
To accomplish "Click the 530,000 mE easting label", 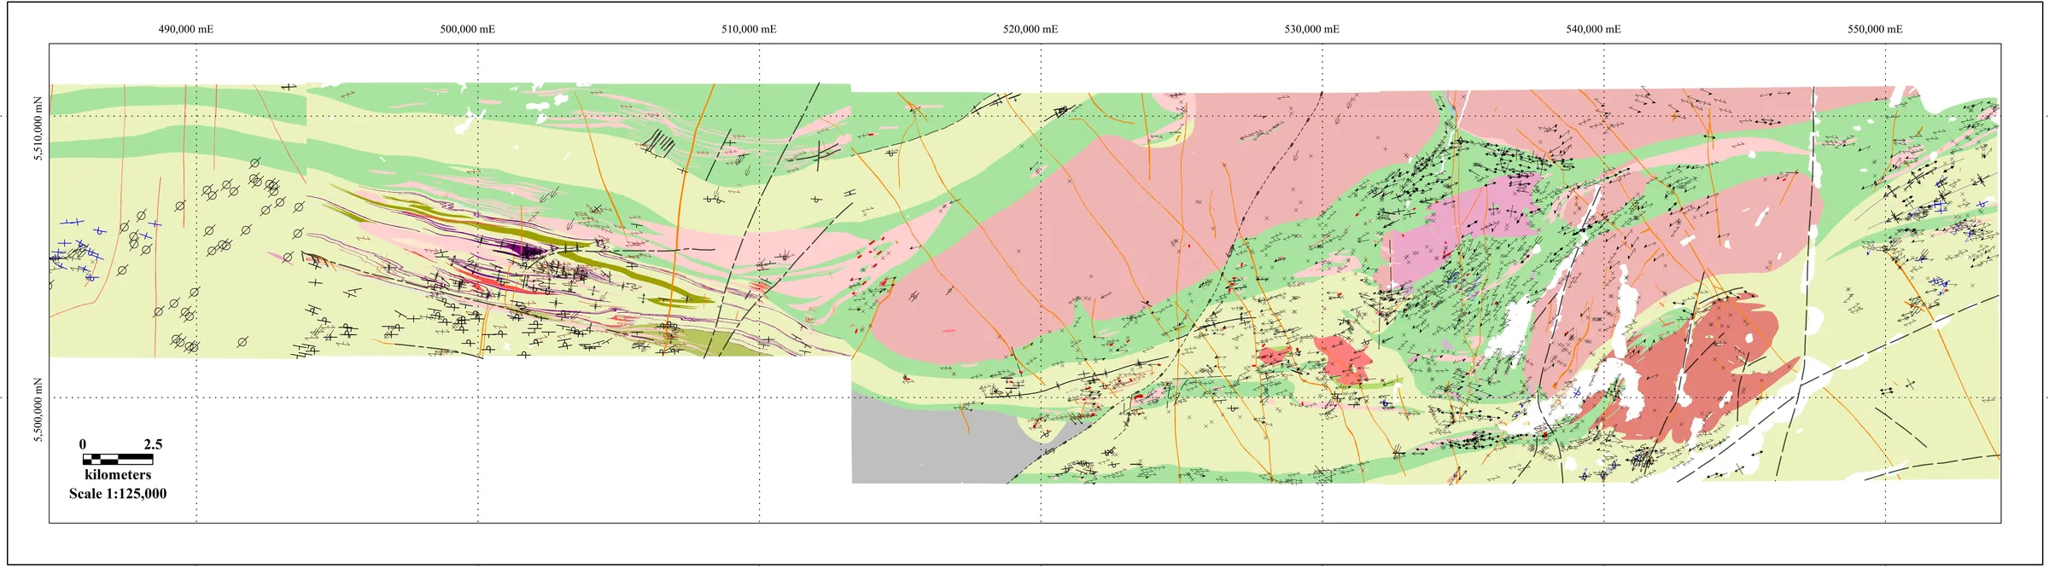I will point(1312,29).
